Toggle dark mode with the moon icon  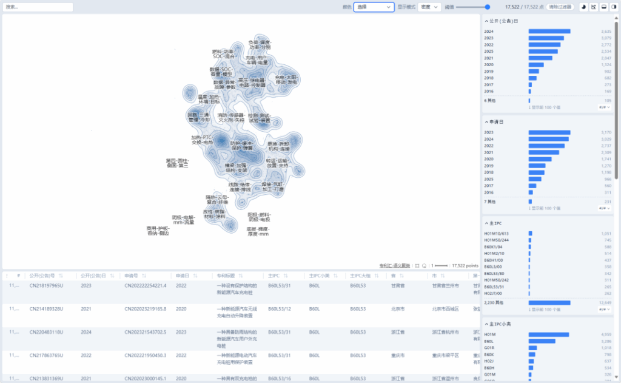coord(583,7)
